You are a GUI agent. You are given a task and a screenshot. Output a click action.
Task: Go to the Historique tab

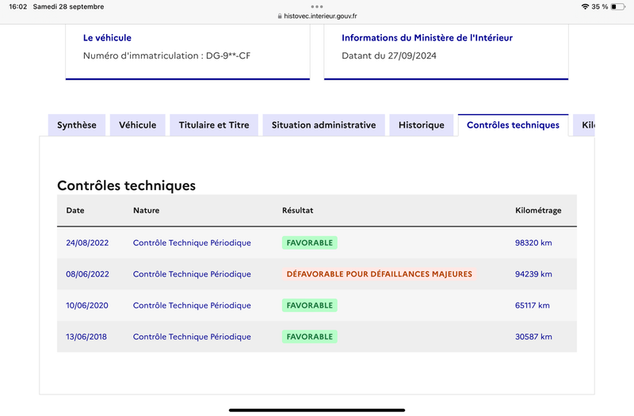point(422,125)
